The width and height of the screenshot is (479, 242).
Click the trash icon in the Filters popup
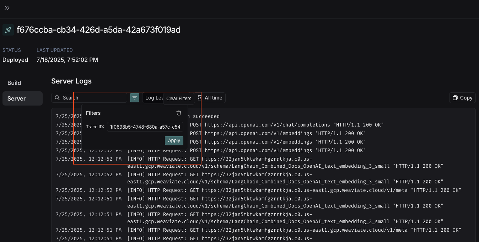[179, 113]
